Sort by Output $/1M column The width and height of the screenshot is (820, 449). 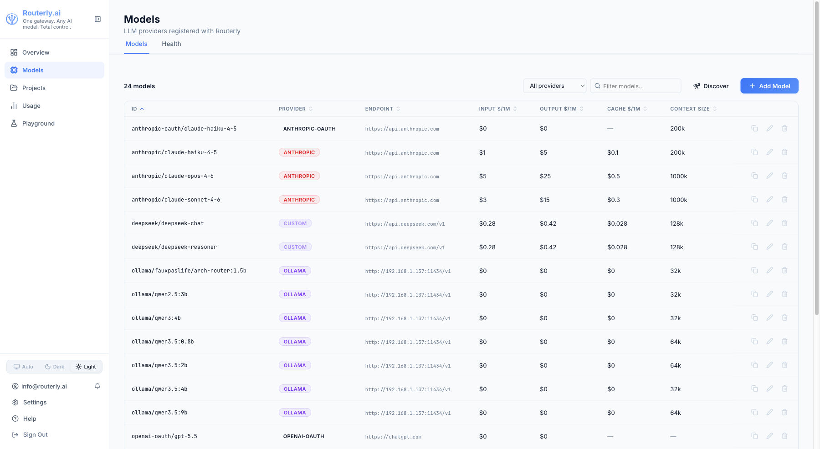[x=562, y=109]
